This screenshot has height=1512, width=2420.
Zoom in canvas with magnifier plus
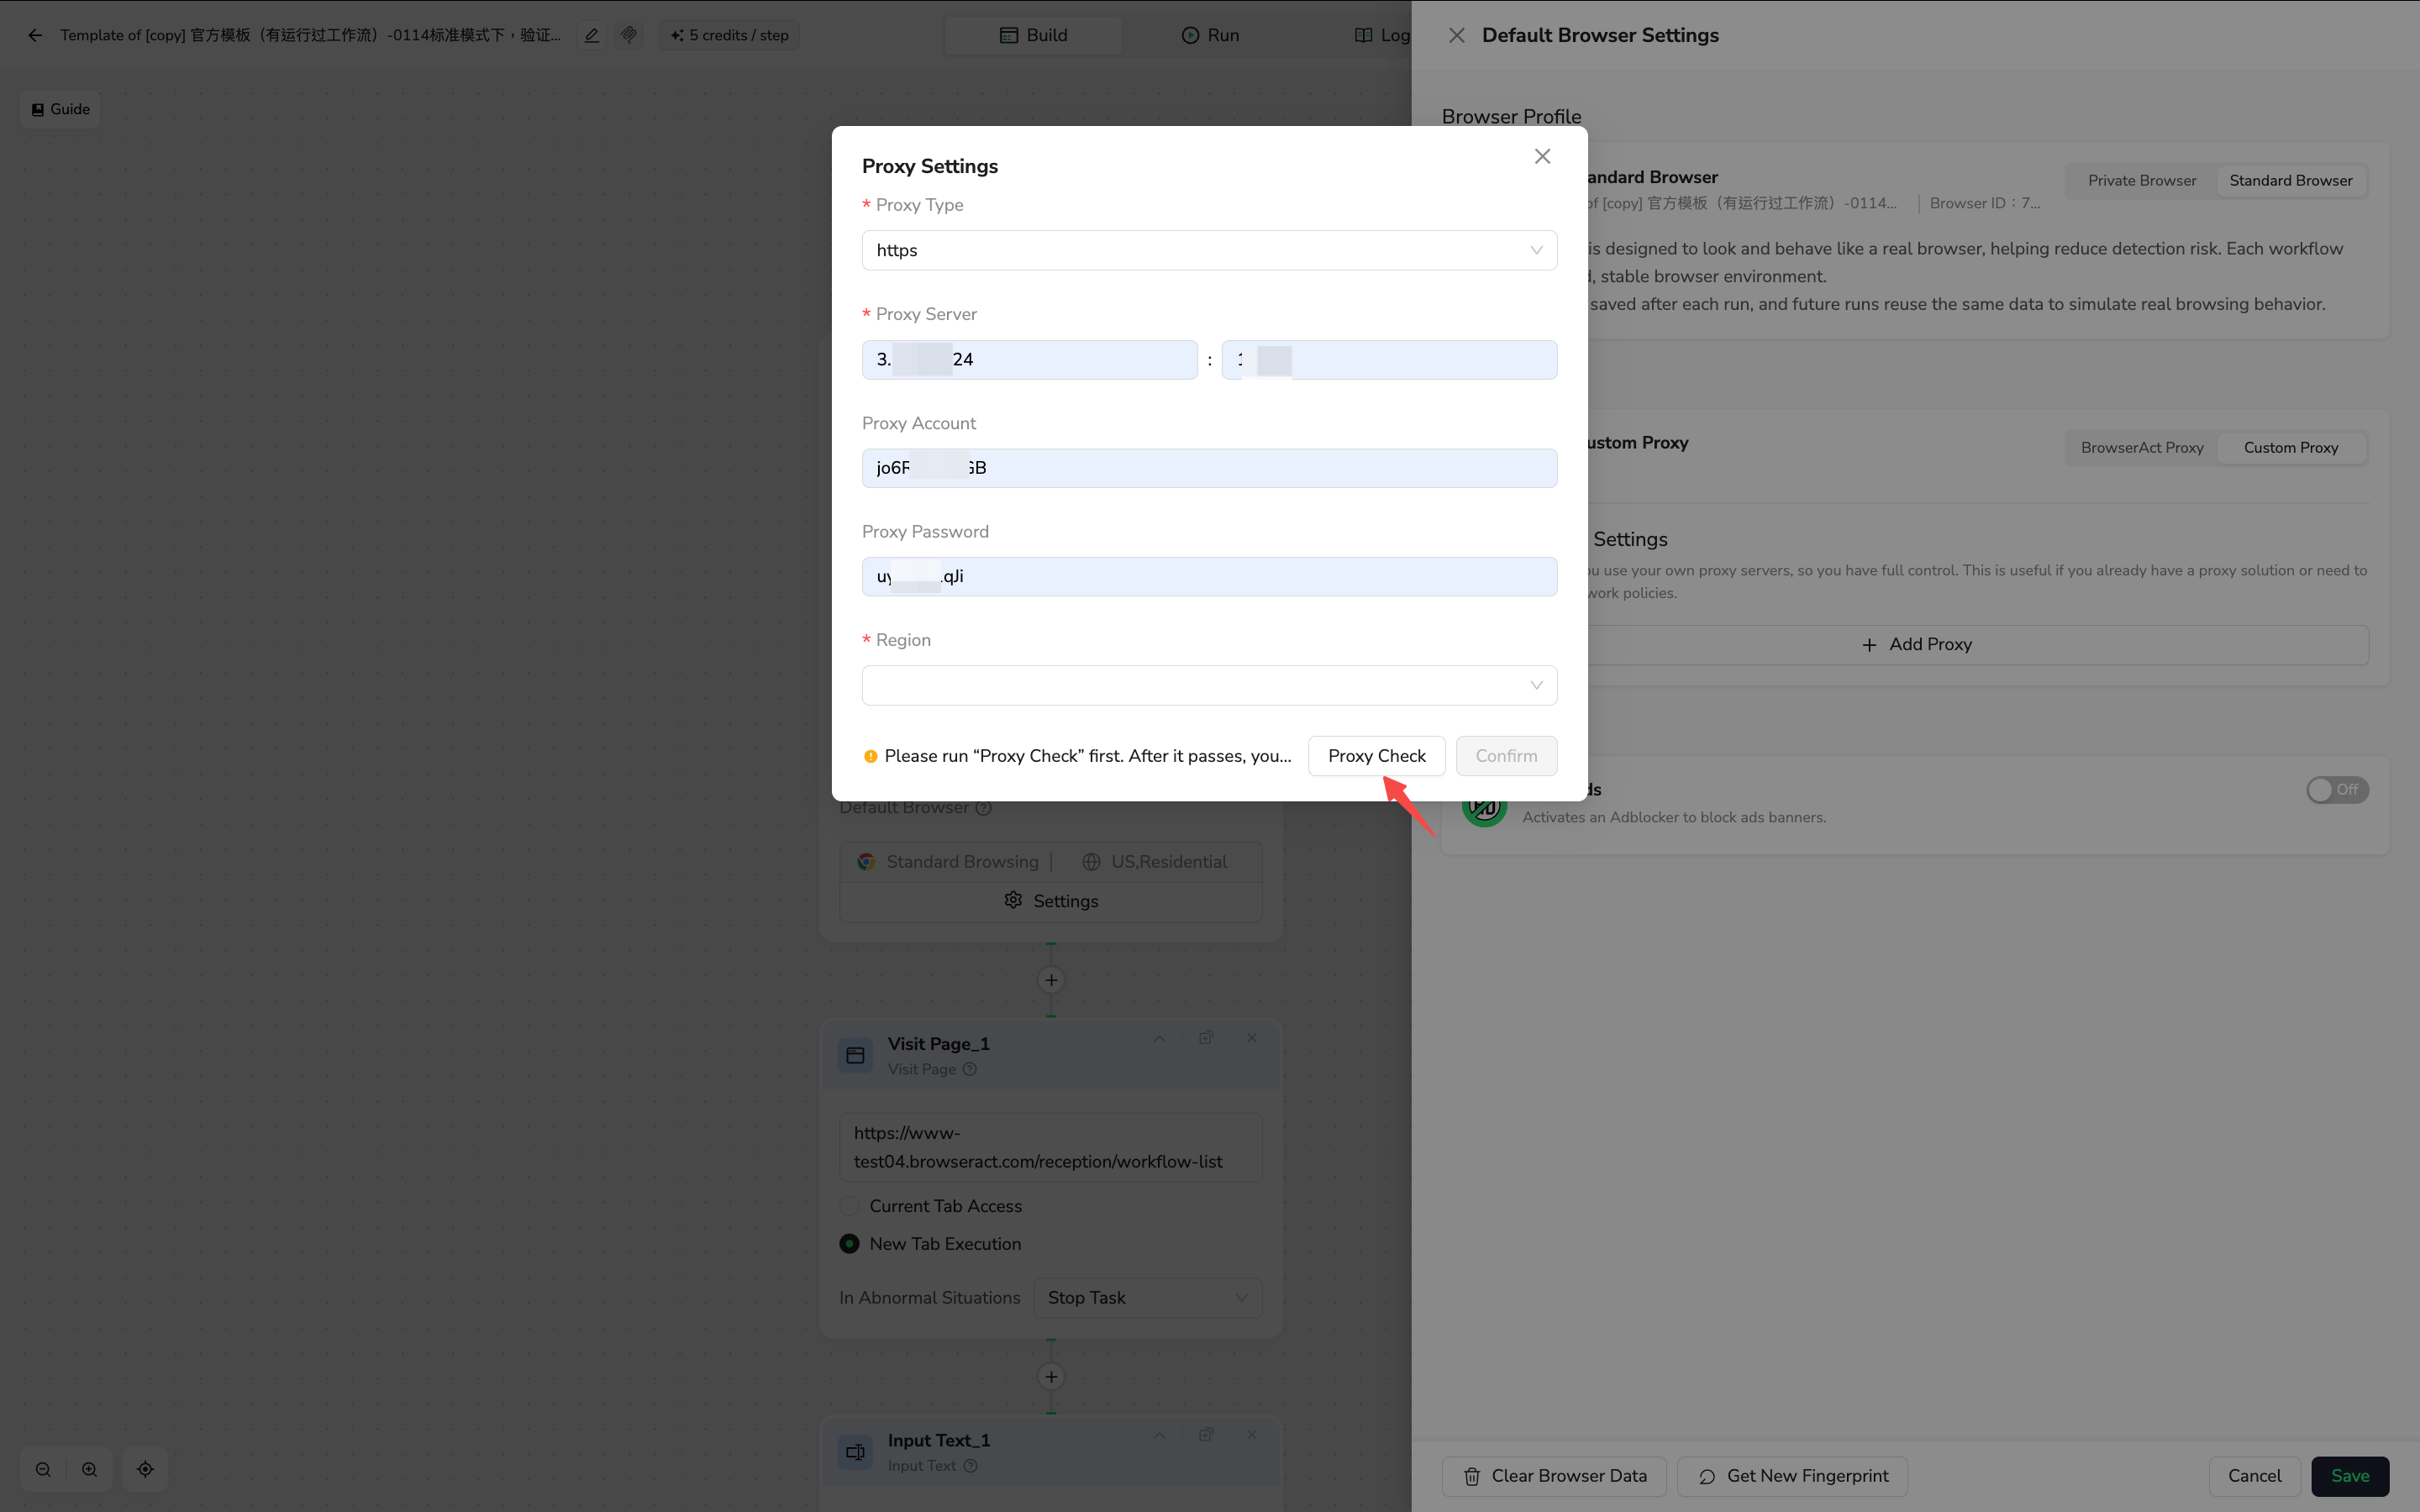point(90,1469)
